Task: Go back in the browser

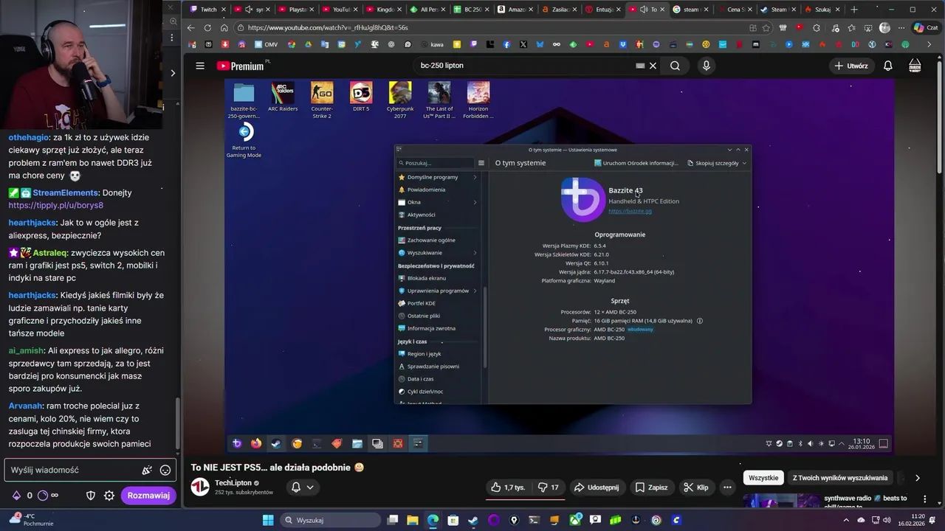Action: coord(191,28)
